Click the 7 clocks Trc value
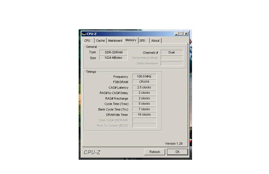Image resolution: width=269 pixels, height=174 pixels. coord(144,109)
